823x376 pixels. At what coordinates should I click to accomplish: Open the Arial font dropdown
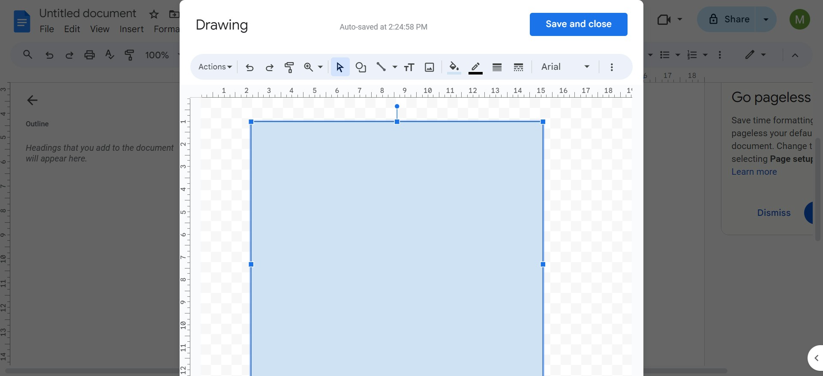pos(565,67)
